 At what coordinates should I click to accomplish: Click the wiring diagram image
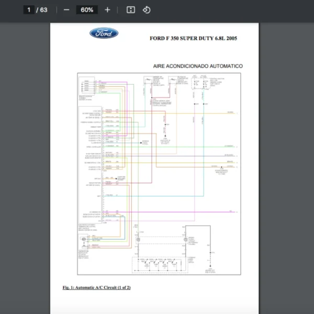[x=159, y=173]
